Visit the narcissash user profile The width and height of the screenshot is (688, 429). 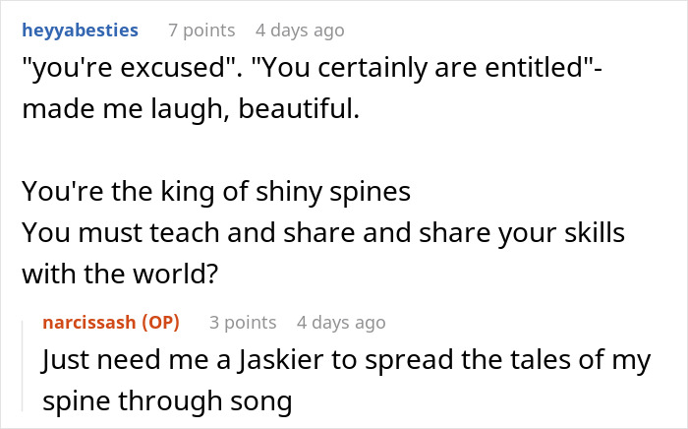tap(89, 322)
